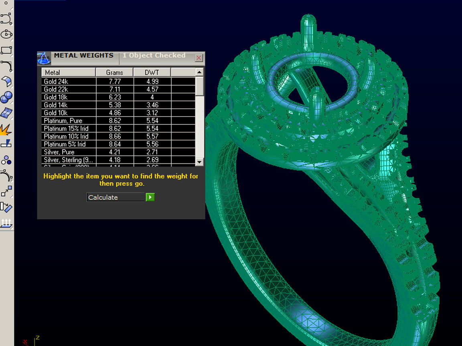Click the 2.71 DWT cell

point(152,152)
